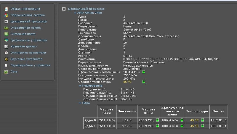Click green indicator by Ядро 1 effective bus frequency
The width and height of the screenshot is (237, 134).
[x=182, y=126]
